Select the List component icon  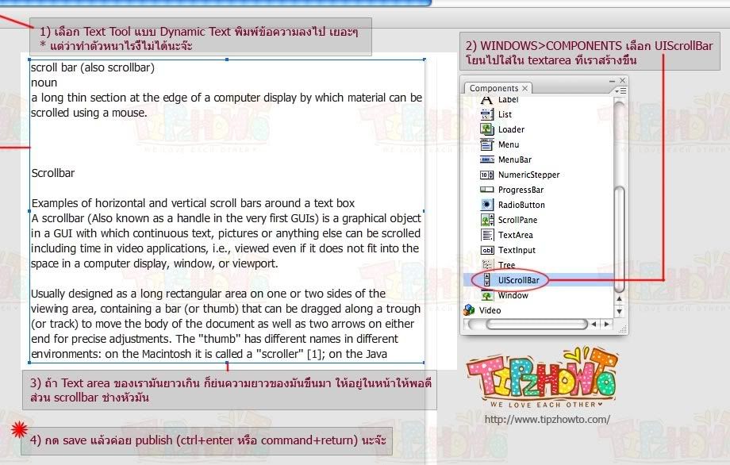click(x=487, y=114)
